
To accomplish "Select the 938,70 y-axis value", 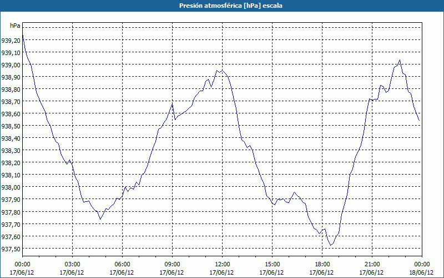I will pyautogui.click(x=11, y=102).
